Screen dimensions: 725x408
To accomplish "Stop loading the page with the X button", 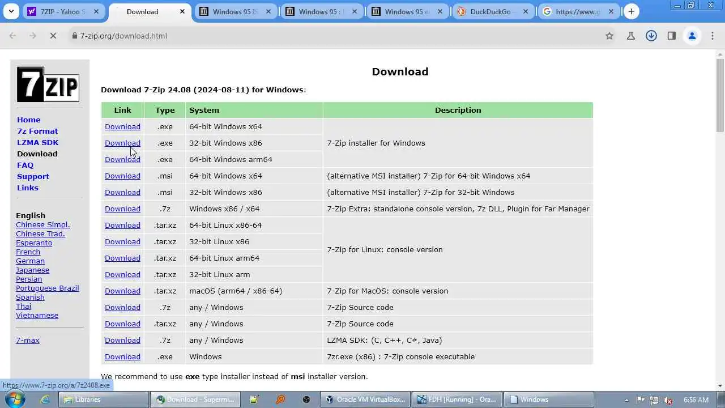I will click(53, 36).
